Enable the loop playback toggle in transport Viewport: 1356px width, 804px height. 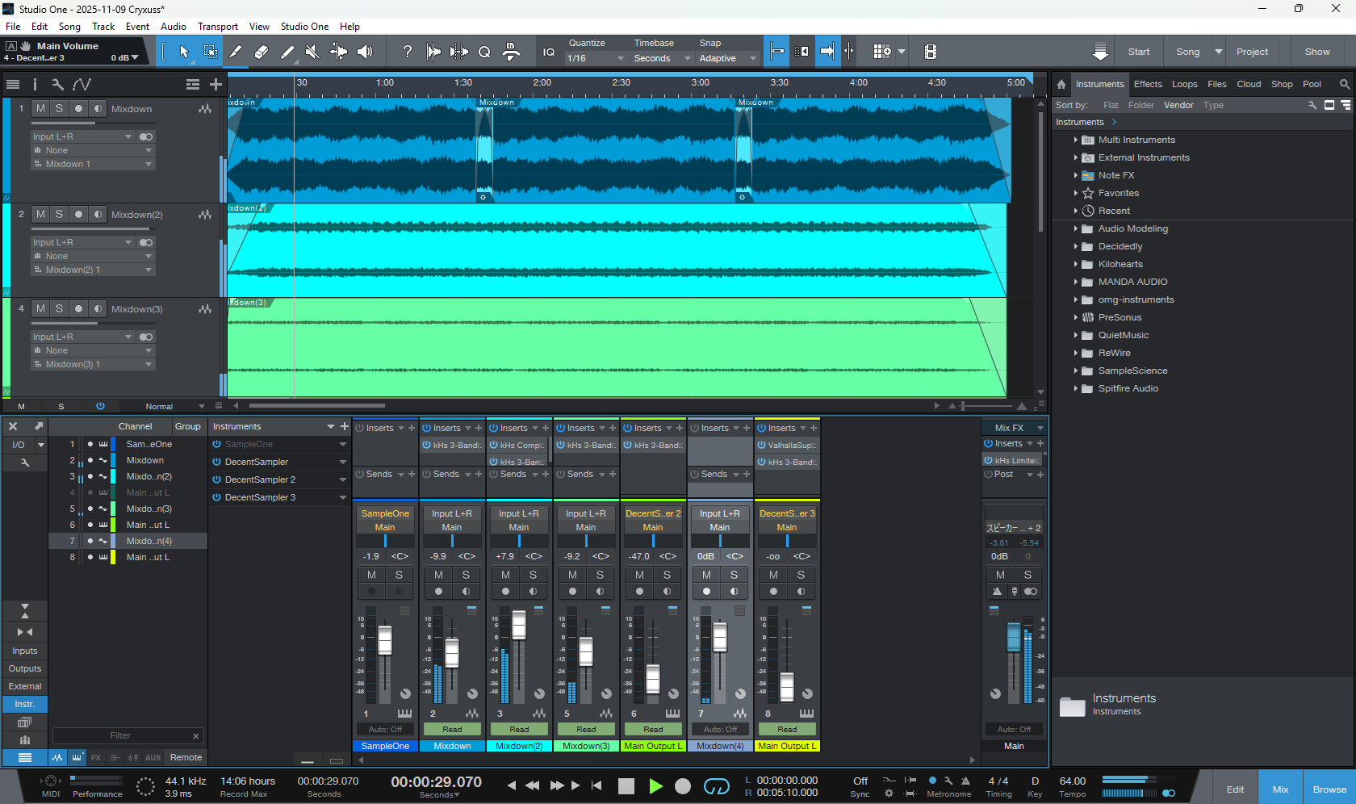pyautogui.click(x=717, y=785)
